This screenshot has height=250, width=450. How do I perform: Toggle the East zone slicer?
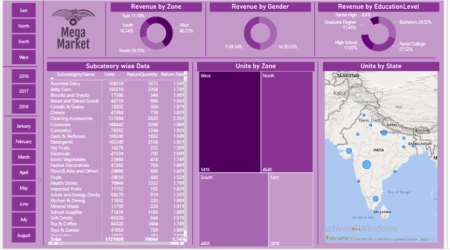[x=24, y=11]
